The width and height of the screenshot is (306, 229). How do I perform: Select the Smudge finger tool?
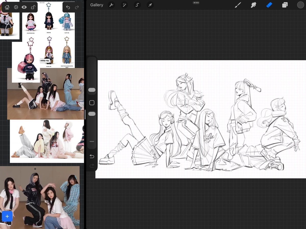click(x=253, y=5)
